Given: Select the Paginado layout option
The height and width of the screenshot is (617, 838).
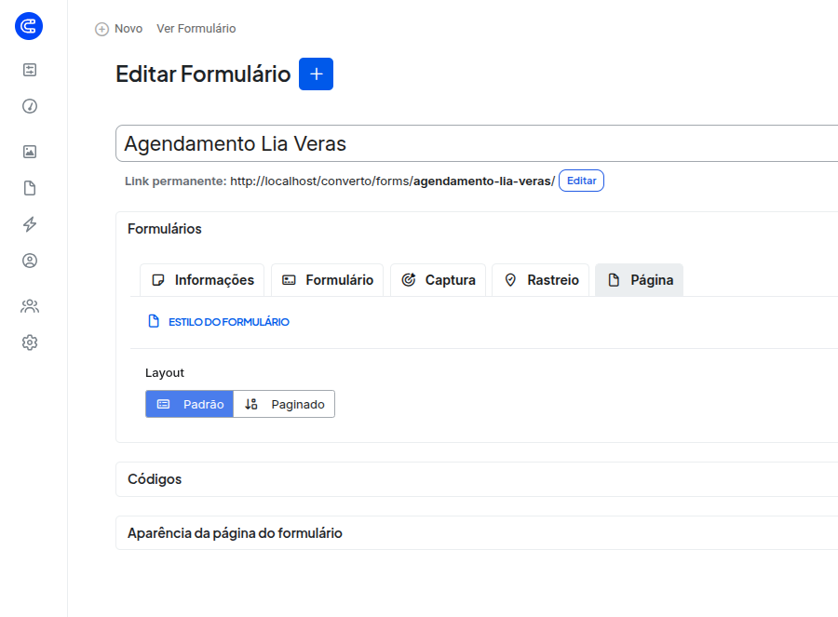Looking at the screenshot, I should (x=284, y=404).
